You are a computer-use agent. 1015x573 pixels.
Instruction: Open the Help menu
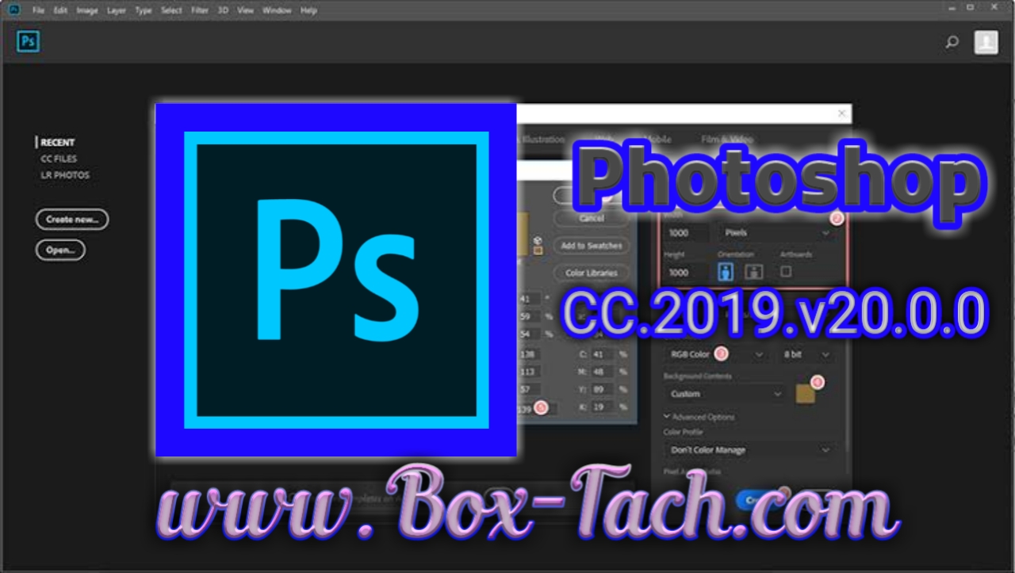coord(308,10)
